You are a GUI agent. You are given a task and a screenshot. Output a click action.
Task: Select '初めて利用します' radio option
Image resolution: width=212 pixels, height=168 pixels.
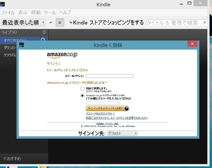[82, 89]
